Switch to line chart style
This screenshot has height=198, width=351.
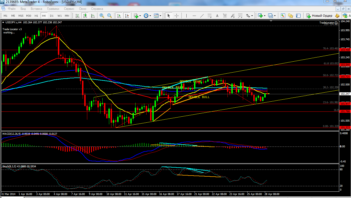(x=93, y=16)
